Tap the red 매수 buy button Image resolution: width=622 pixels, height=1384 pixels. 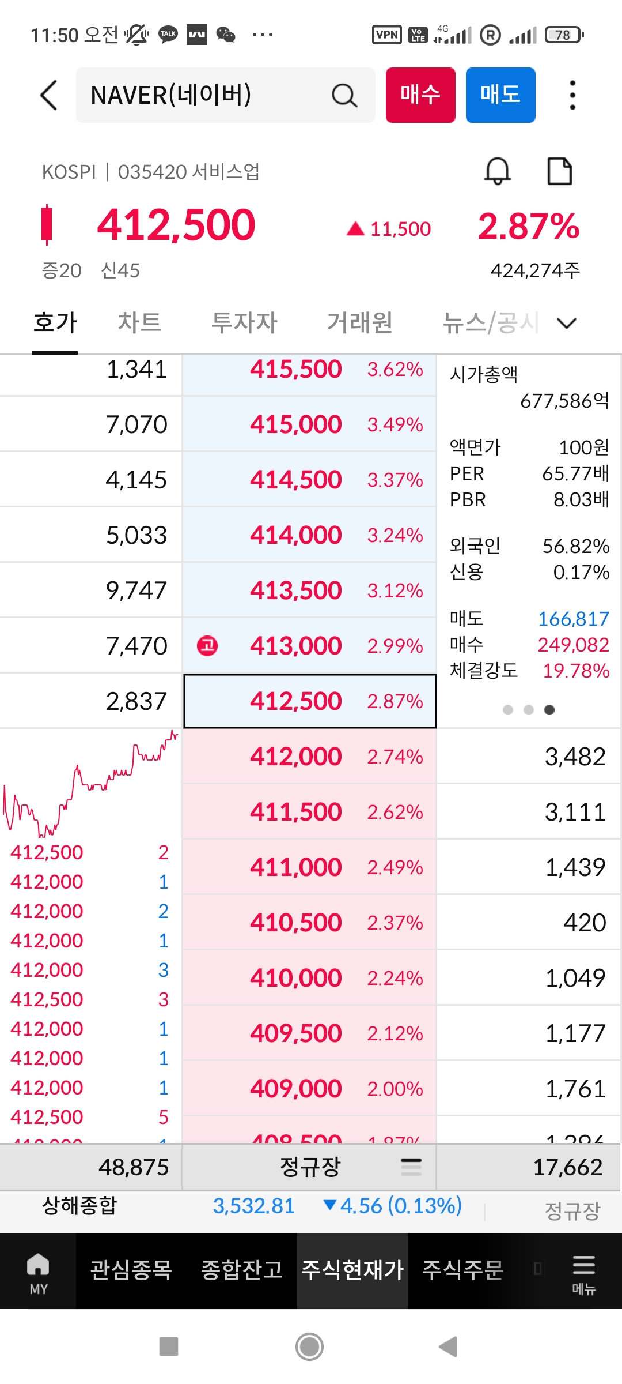(x=420, y=95)
